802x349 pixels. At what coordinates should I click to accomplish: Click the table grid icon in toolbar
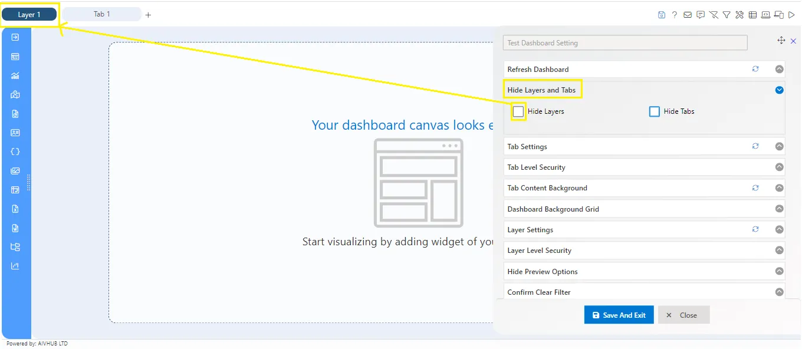752,15
